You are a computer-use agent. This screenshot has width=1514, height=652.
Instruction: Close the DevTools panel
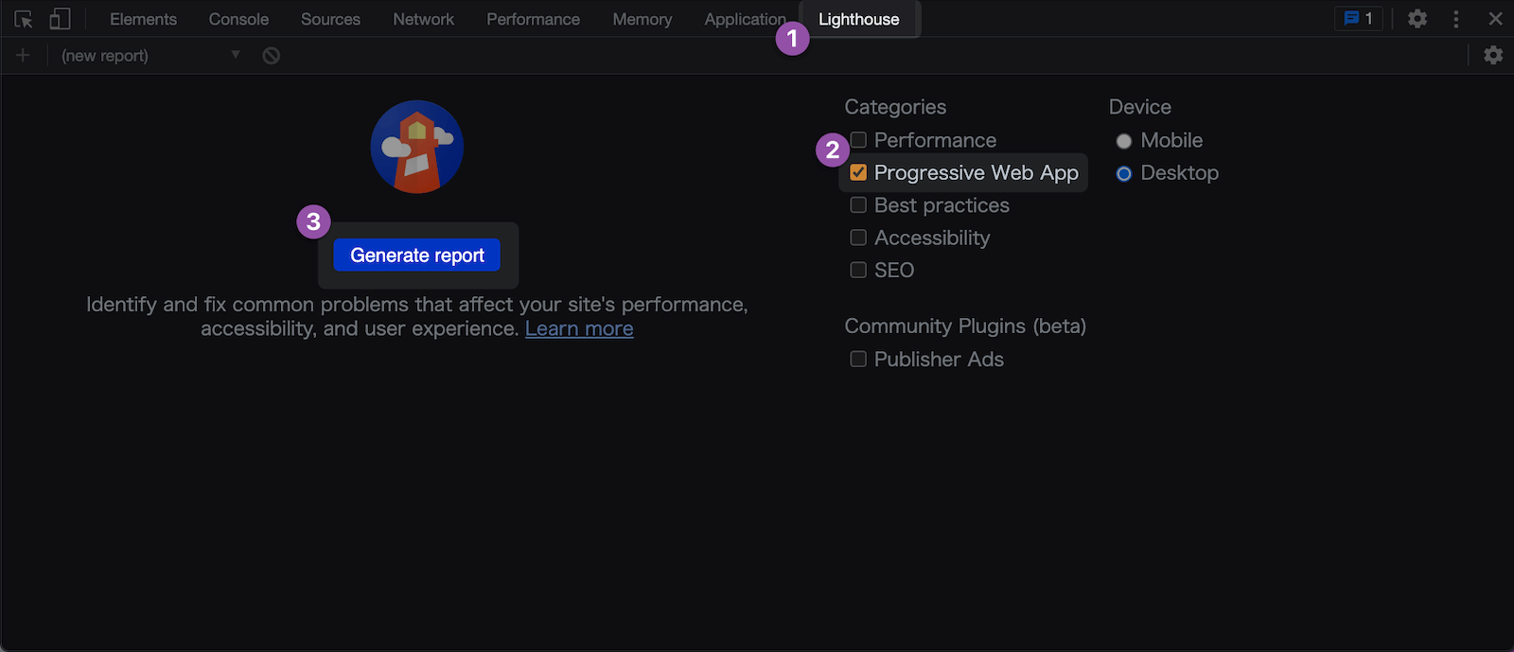point(1495,19)
